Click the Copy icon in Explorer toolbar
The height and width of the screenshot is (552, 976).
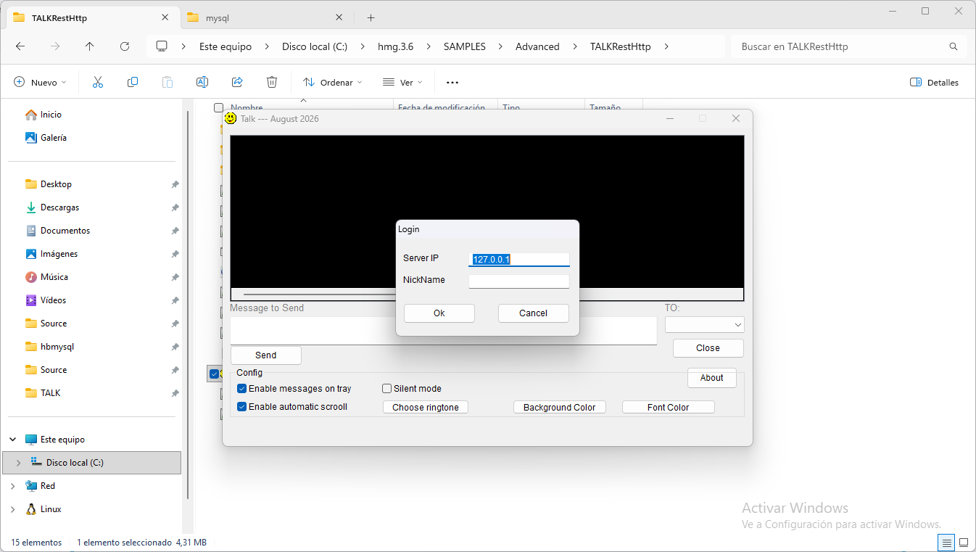133,83
